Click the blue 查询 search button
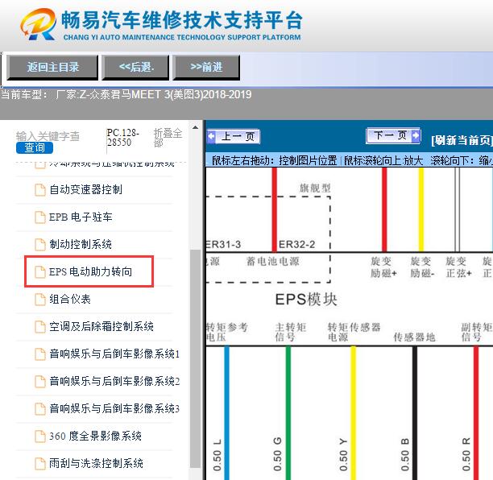 [x=35, y=147]
